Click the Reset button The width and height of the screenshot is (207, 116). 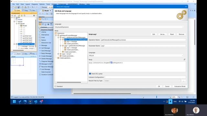172,34
